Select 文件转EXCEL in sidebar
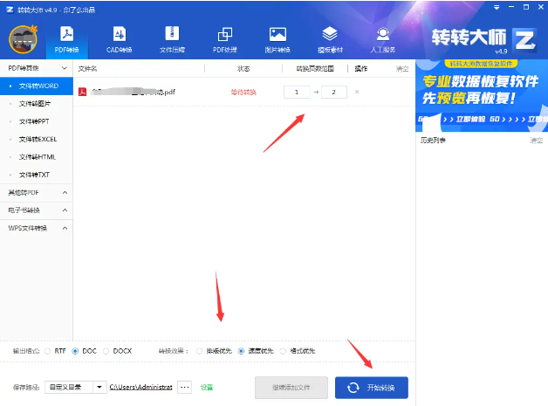The image size is (548, 406). (x=37, y=139)
